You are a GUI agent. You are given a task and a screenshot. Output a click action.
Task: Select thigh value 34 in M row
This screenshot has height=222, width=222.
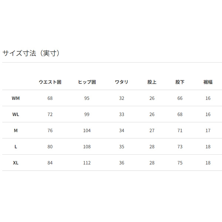point(122,130)
